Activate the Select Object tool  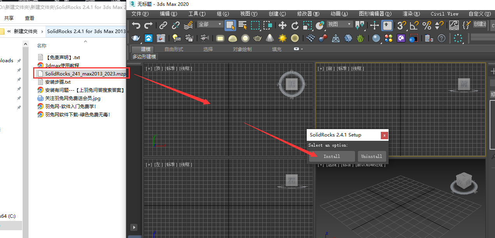point(230,26)
